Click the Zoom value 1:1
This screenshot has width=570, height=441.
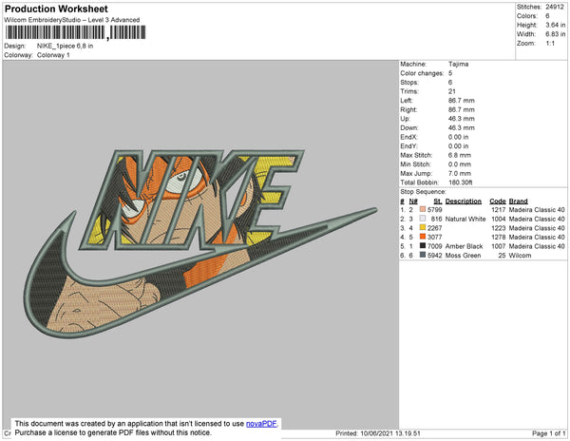click(550, 44)
